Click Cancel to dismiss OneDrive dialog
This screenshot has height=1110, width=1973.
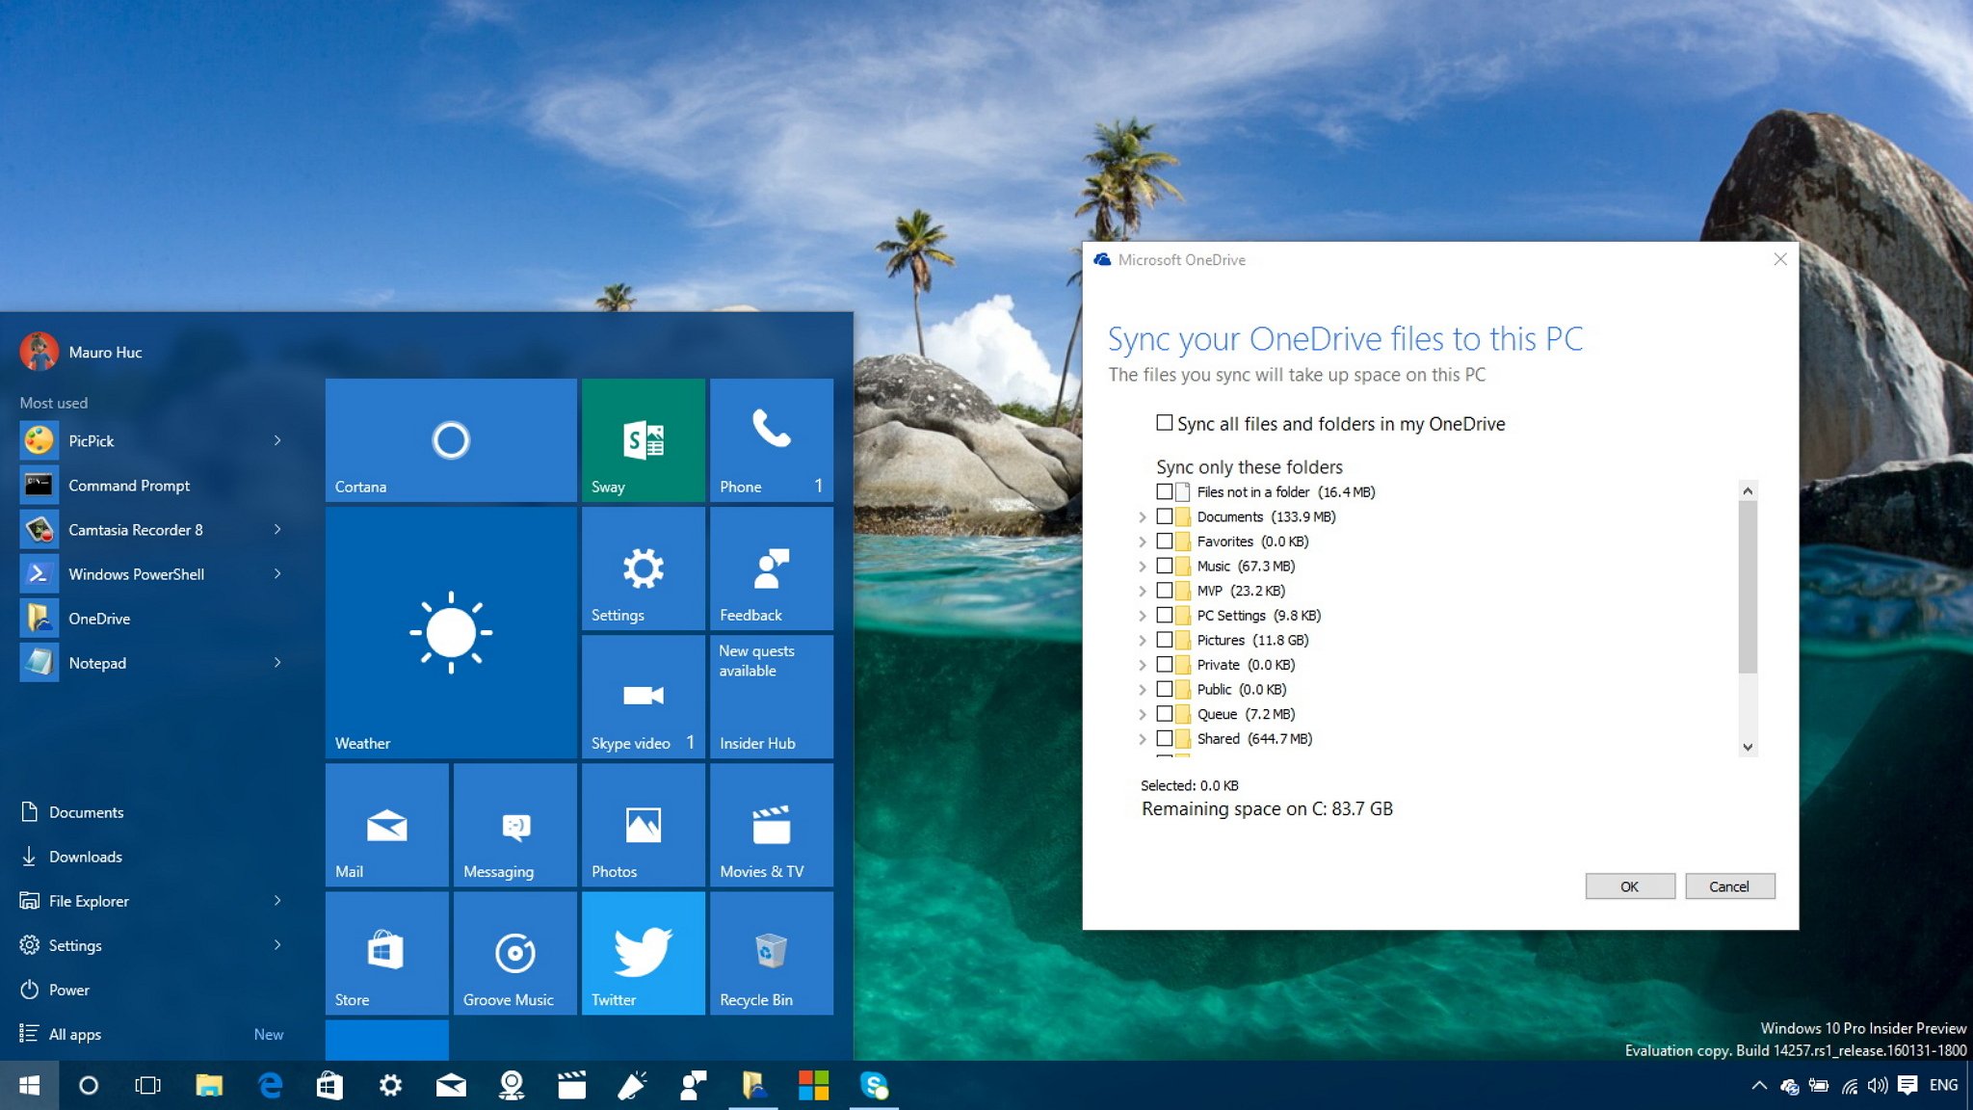coord(1729,885)
